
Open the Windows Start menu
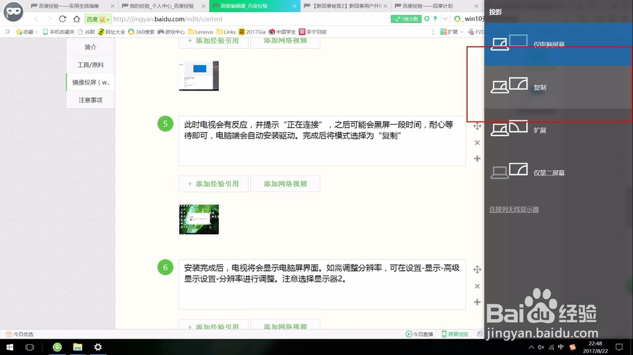pos(9,347)
